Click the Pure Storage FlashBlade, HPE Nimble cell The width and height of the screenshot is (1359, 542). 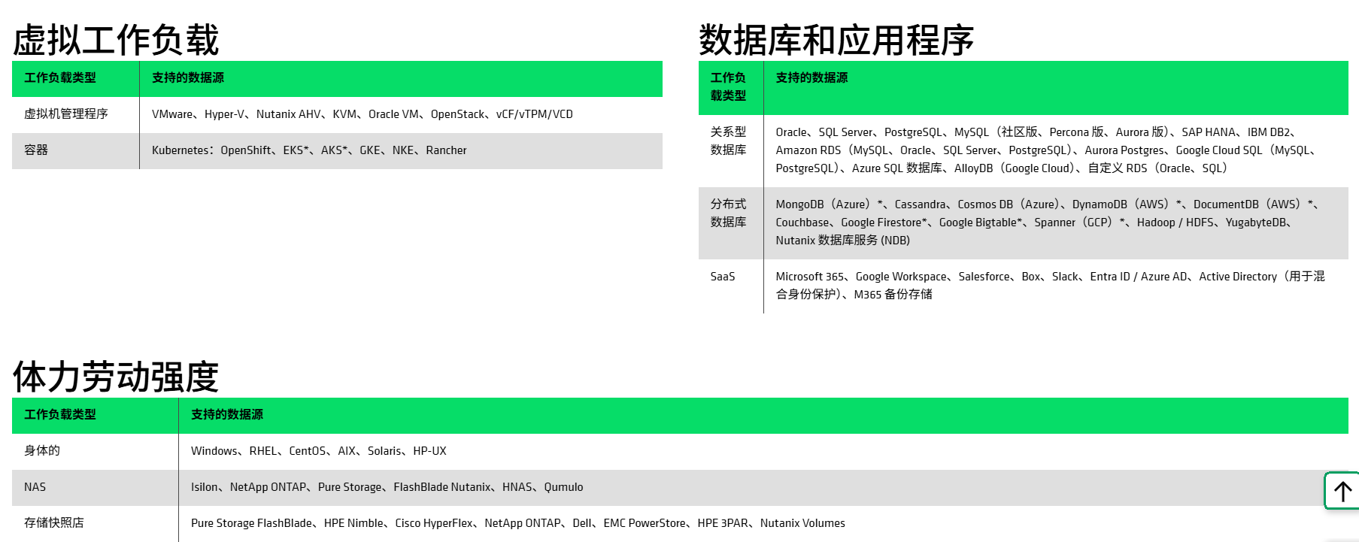click(x=763, y=523)
